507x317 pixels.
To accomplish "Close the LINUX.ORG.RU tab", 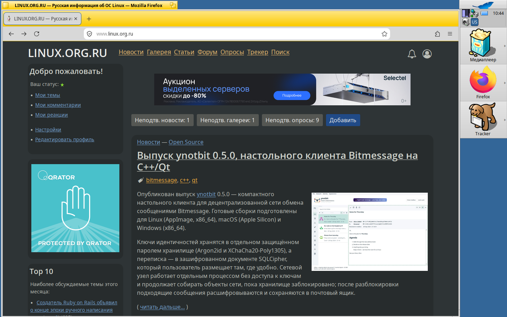I will tap(76, 19).
